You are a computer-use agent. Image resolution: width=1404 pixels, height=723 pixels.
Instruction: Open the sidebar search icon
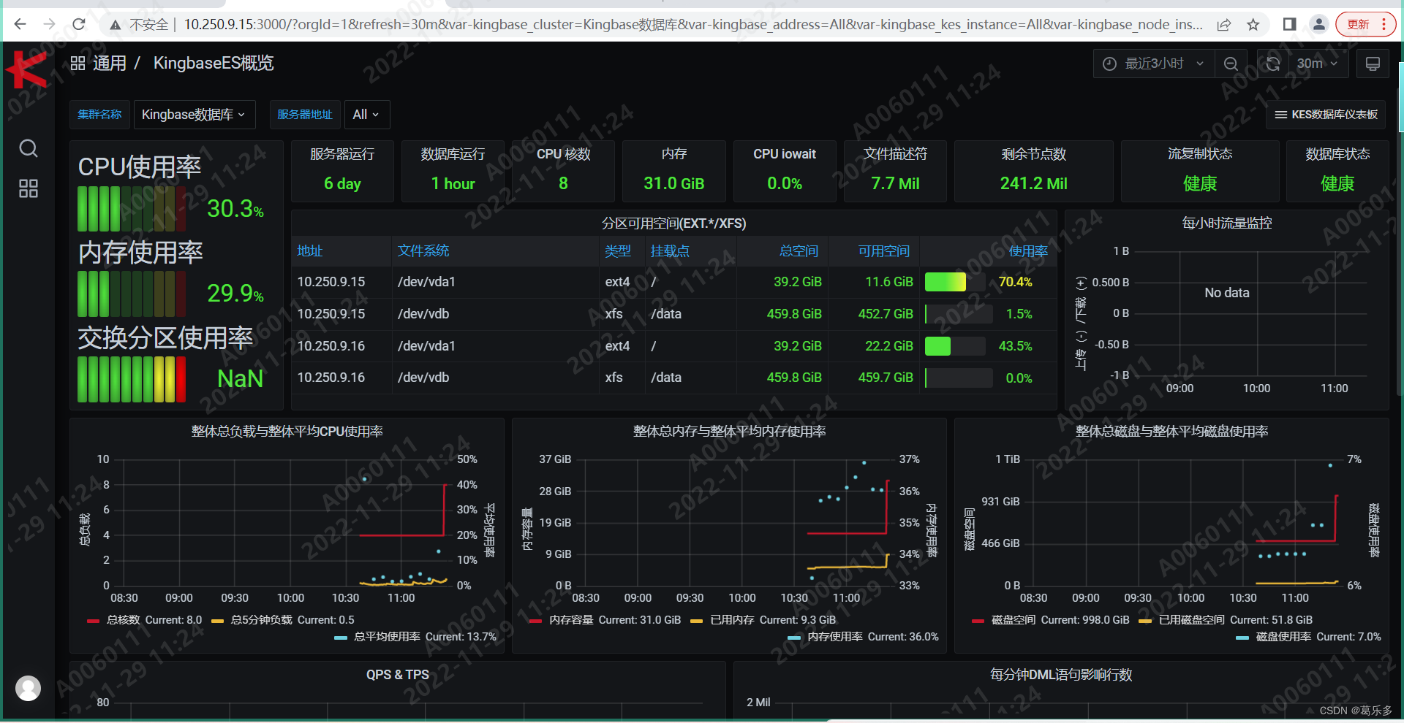[29, 148]
